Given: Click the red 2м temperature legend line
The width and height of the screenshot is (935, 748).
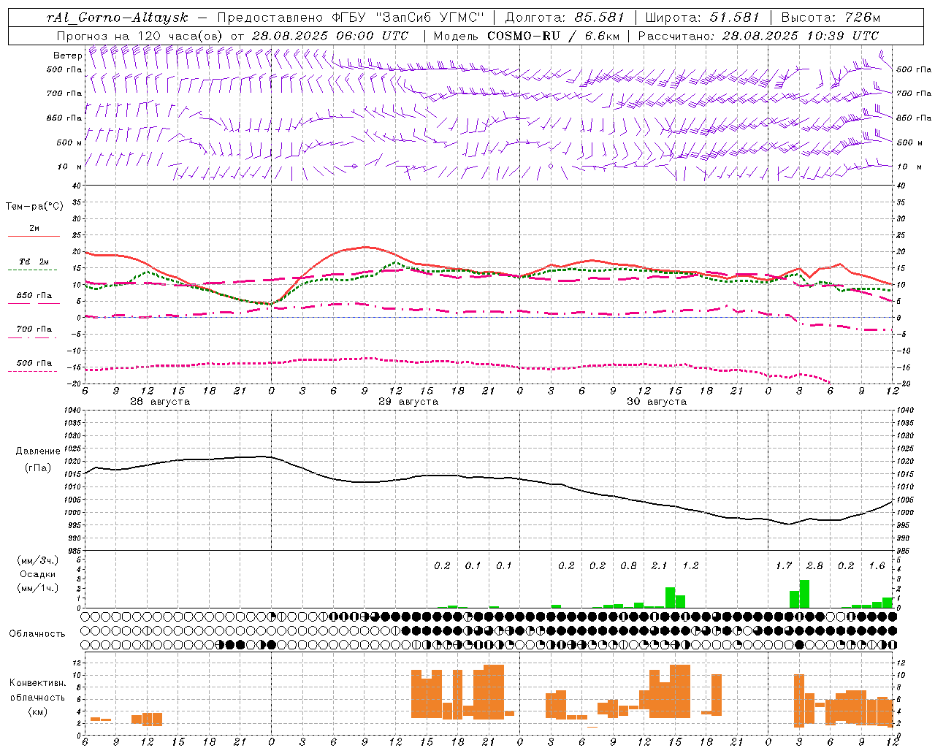Looking at the screenshot, I should click(x=34, y=236).
